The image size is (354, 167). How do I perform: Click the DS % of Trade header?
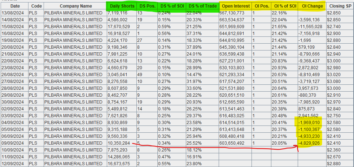point(202,6)
